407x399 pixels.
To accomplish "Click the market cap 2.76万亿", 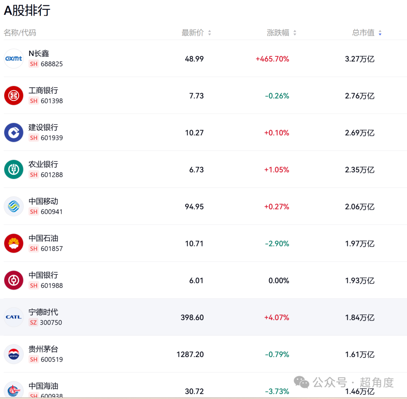I will point(360,96).
